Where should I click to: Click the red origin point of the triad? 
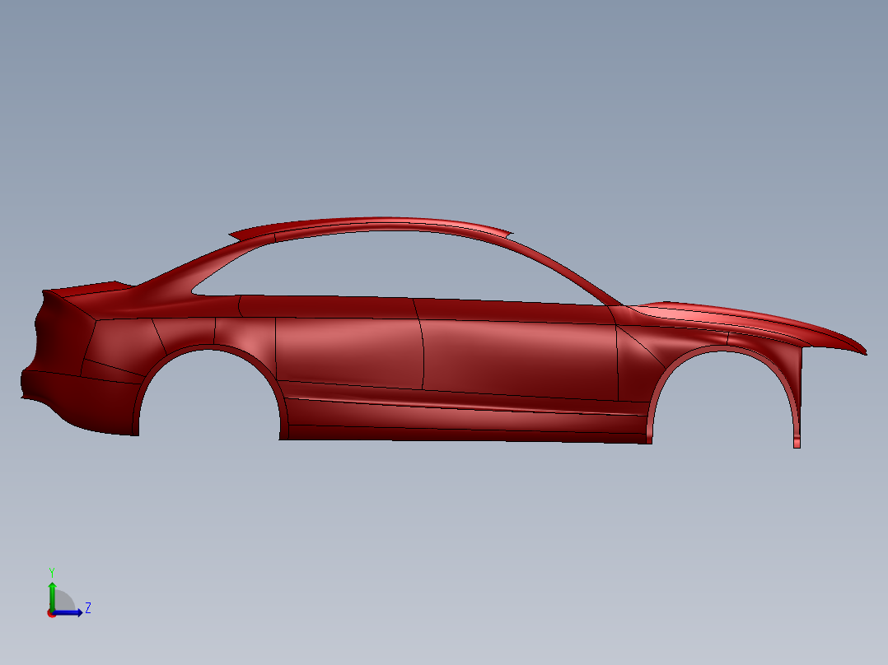coord(52,614)
